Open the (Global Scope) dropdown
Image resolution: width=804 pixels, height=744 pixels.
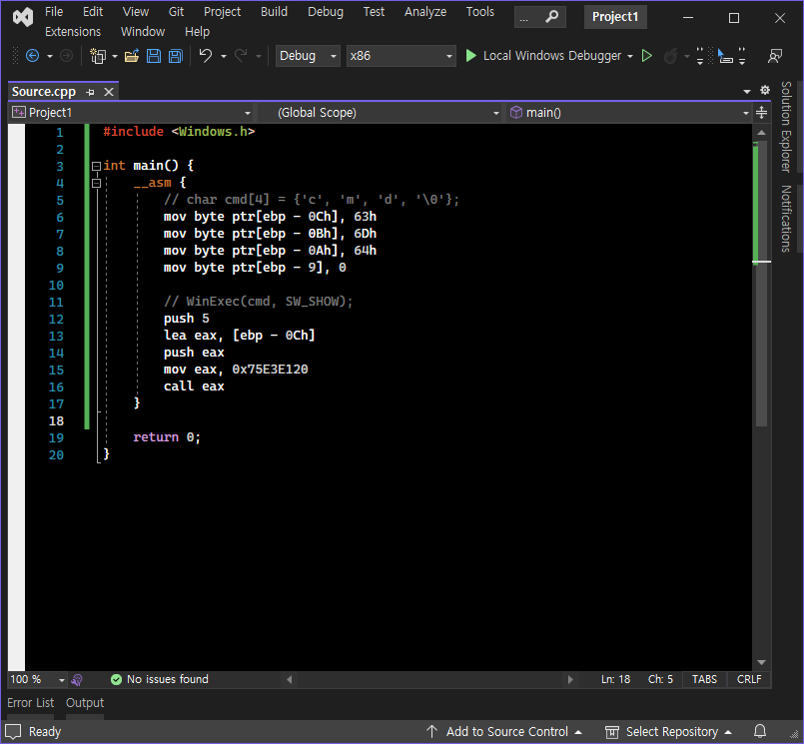(x=380, y=112)
